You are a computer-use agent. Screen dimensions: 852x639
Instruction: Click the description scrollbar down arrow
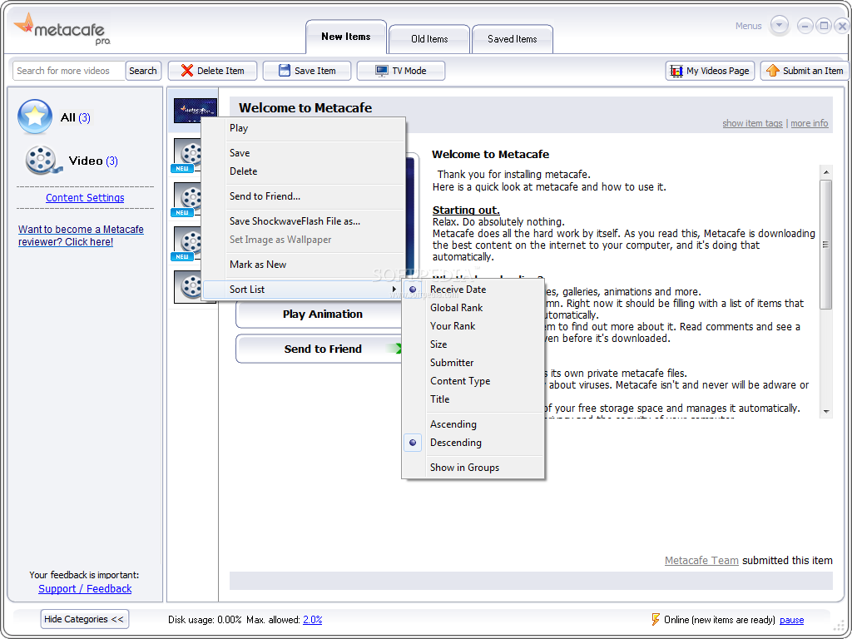[x=826, y=411]
